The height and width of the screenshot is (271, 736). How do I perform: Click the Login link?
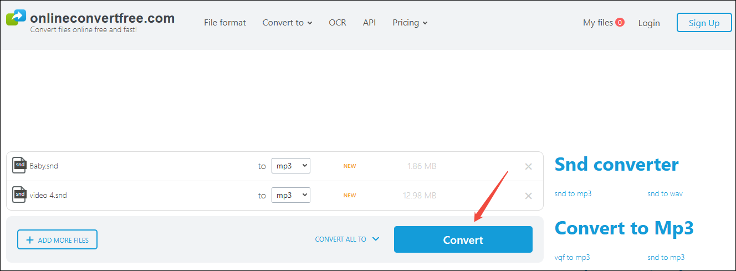click(x=649, y=23)
